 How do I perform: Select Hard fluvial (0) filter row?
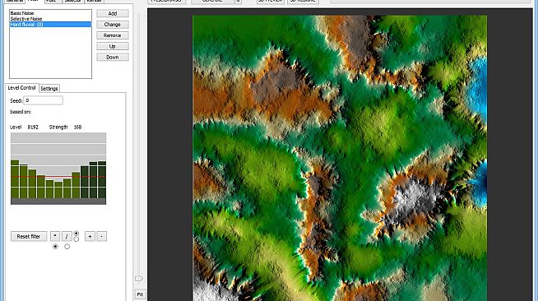(x=50, y=25)
